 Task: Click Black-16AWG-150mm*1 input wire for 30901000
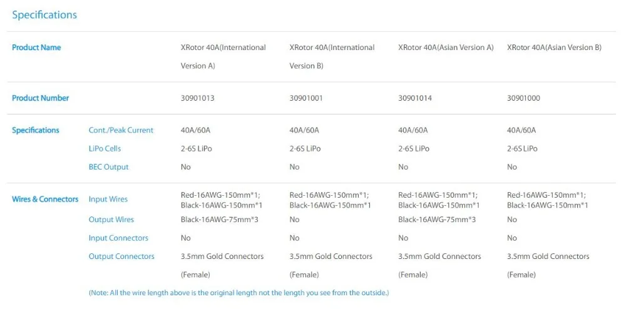tap(548, 205)
